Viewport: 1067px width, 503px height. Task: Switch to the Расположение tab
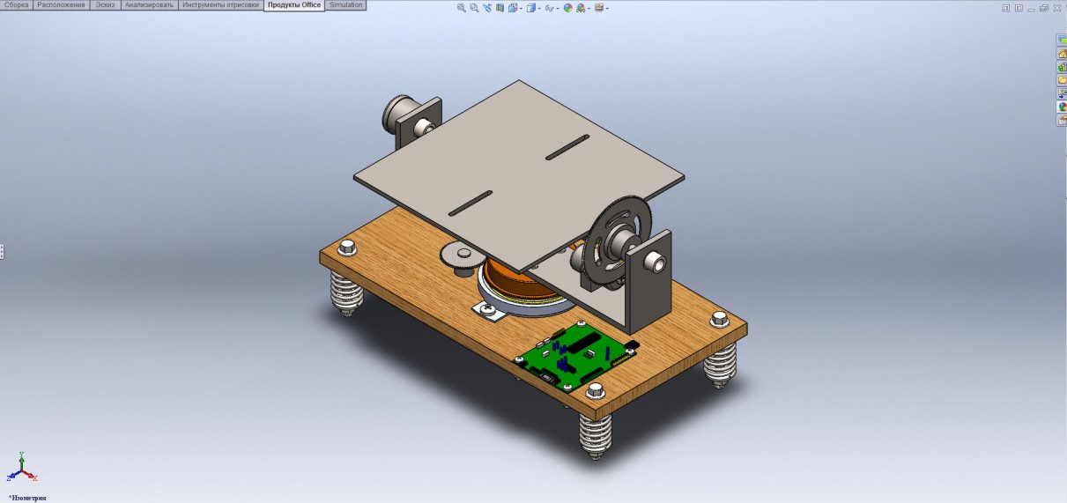pyautogui.click(x=62, y=5)
